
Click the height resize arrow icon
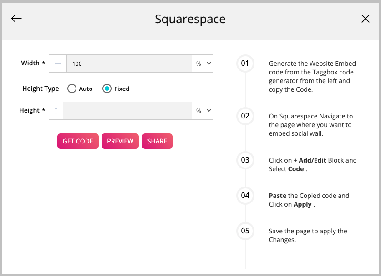(x=56, y=110)
